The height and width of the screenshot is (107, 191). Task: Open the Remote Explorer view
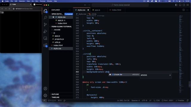tap(45, 38)
